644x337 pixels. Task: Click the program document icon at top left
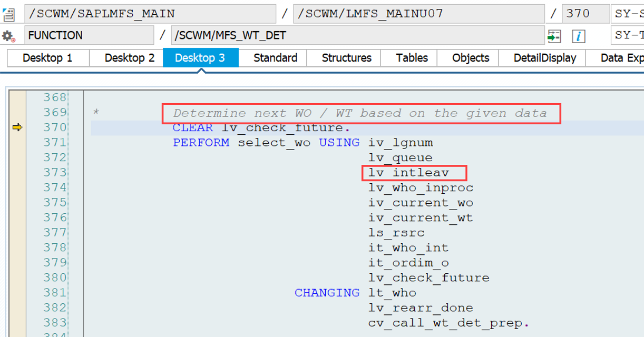click(x=8, y=14)
